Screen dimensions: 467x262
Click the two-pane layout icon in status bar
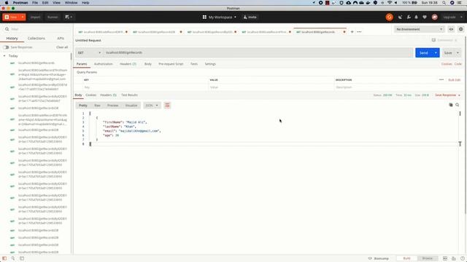445,258
